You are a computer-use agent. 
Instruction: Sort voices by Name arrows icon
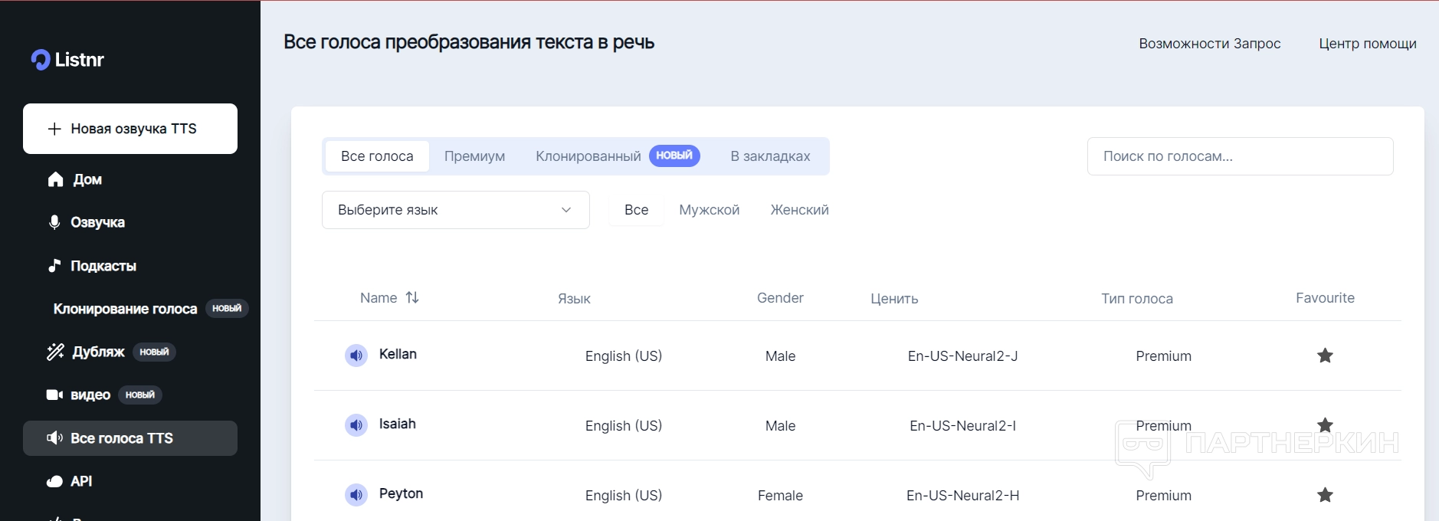(412, 297)
